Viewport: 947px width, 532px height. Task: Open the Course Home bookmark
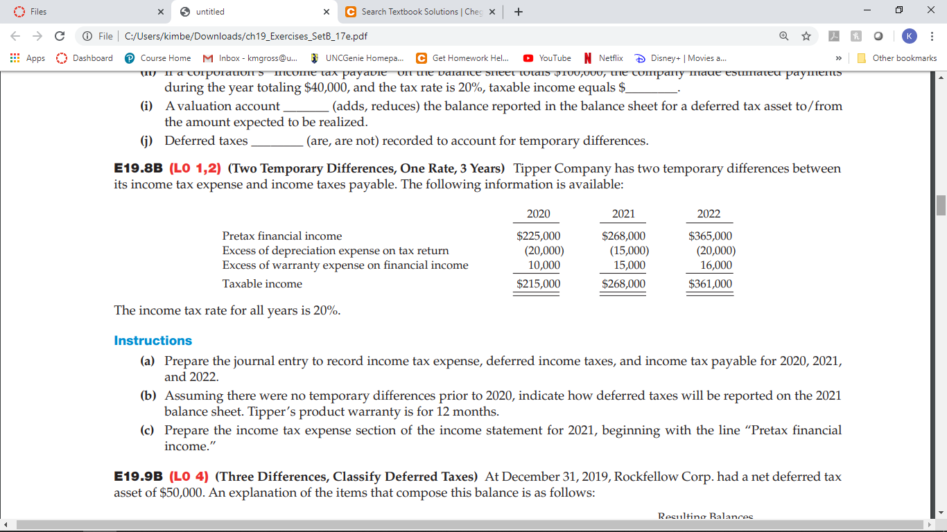click(157, 58)
